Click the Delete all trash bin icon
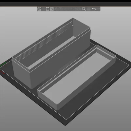 click(x=47, y=9)
